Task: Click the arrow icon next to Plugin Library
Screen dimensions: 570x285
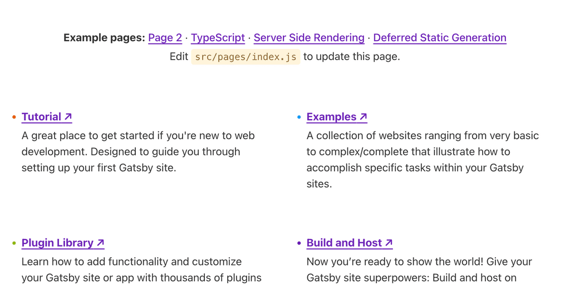Action: 100,243
